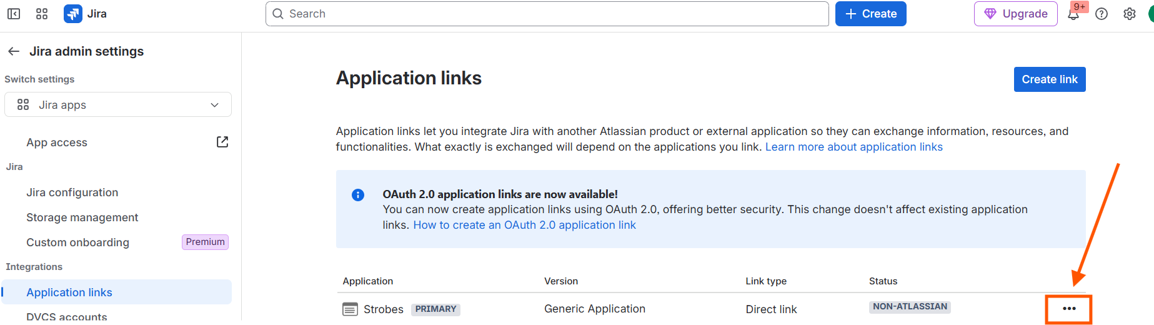Open Learn more about application links
This screenshot has height=325, width=1154.
point(854,147)
